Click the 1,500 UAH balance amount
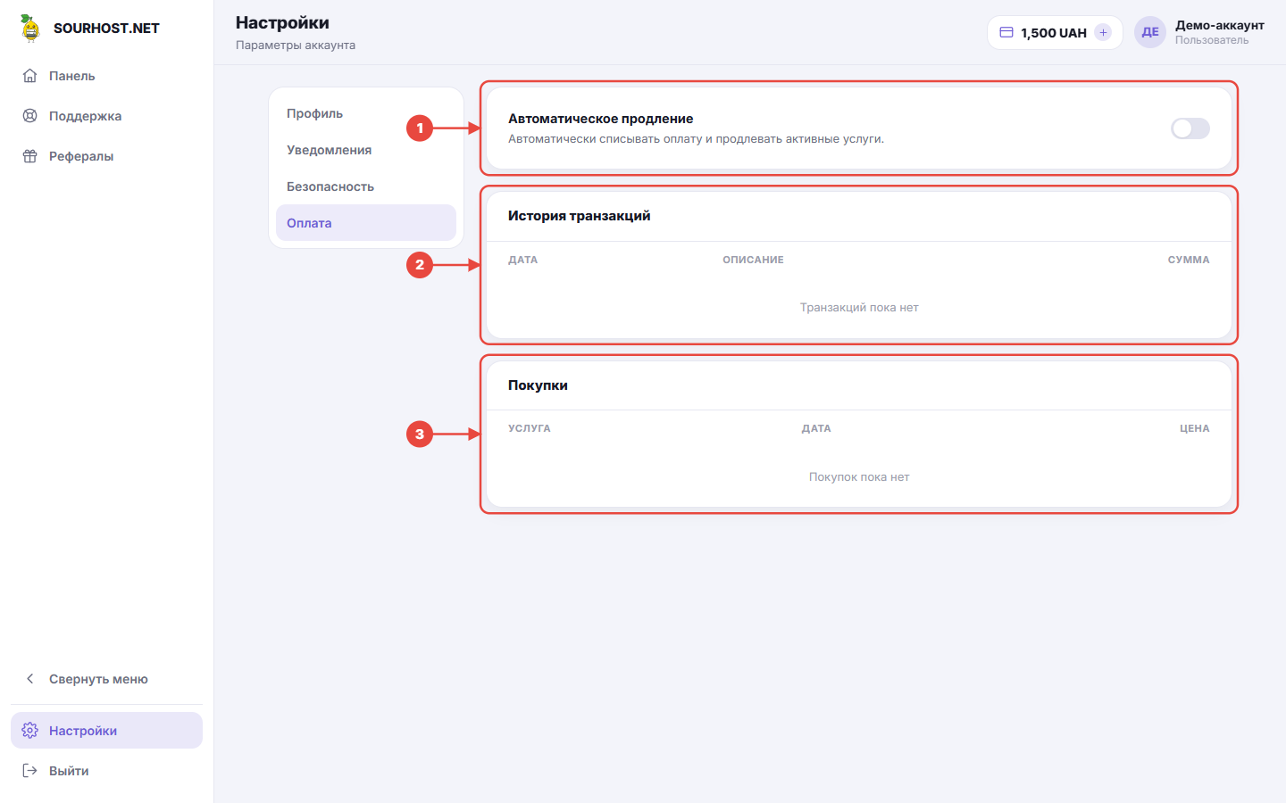The image size is (1286, 803). (x=1054, y=33)
